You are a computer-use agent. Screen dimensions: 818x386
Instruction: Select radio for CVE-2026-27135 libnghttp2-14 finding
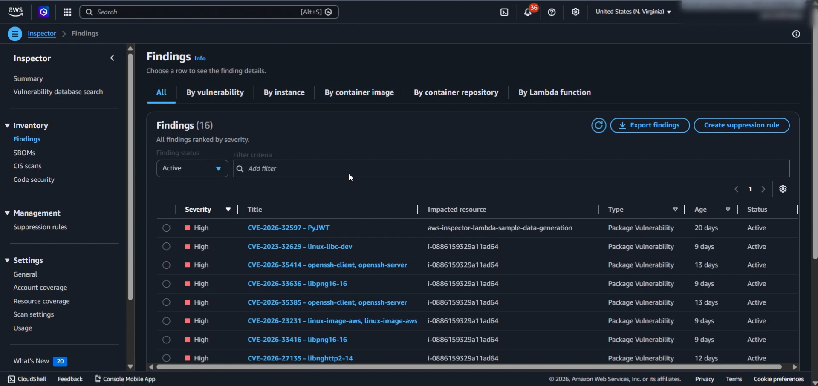point(166,358)
